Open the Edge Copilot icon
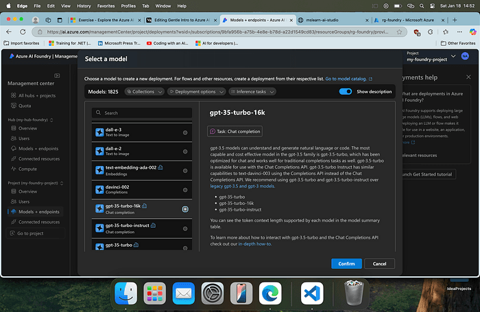480x312 pixels. pyautogui.click(x=472, y=32)
